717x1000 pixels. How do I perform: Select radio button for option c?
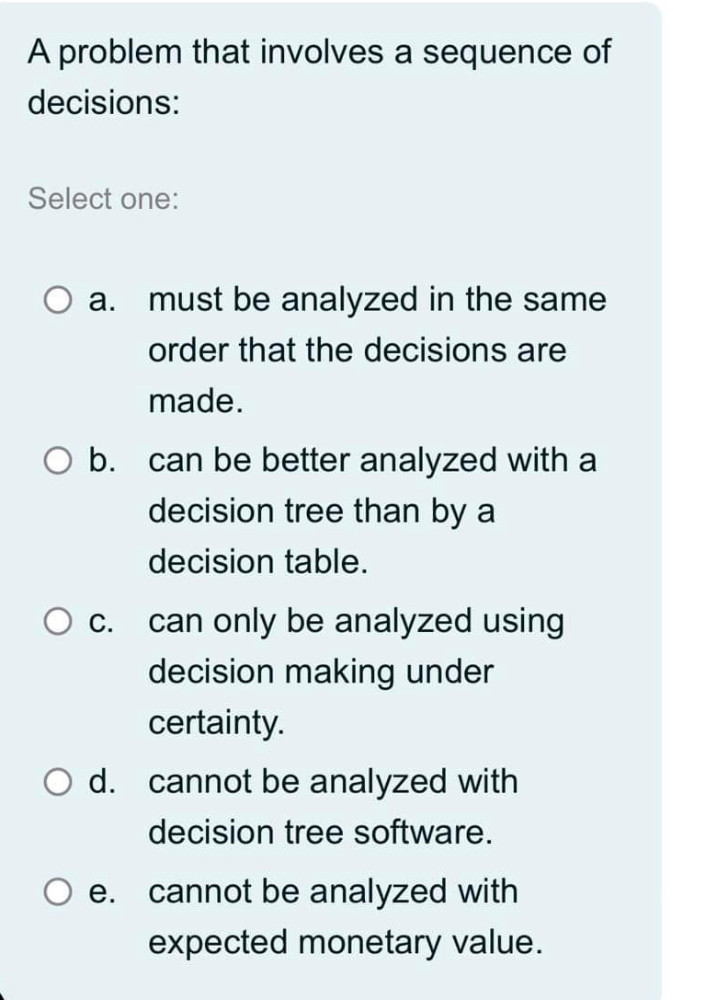[59, 620]
